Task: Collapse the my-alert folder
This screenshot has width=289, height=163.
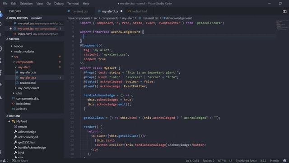Action: [16, 67]
